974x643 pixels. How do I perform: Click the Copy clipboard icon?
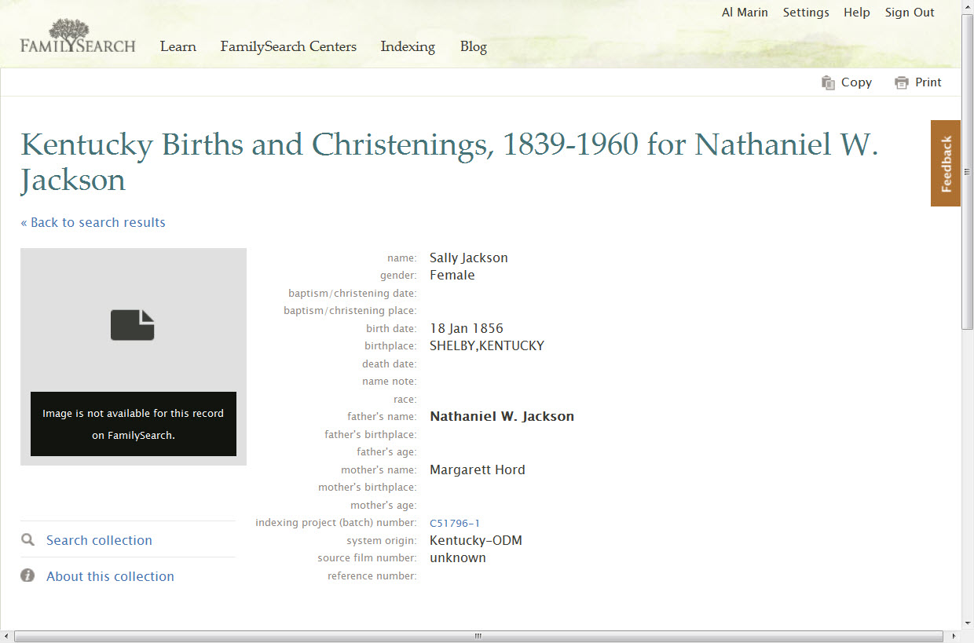coord(828,82)
